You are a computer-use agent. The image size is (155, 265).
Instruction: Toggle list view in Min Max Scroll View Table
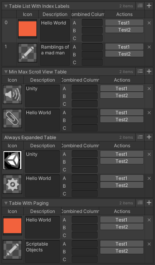(140, 71)
